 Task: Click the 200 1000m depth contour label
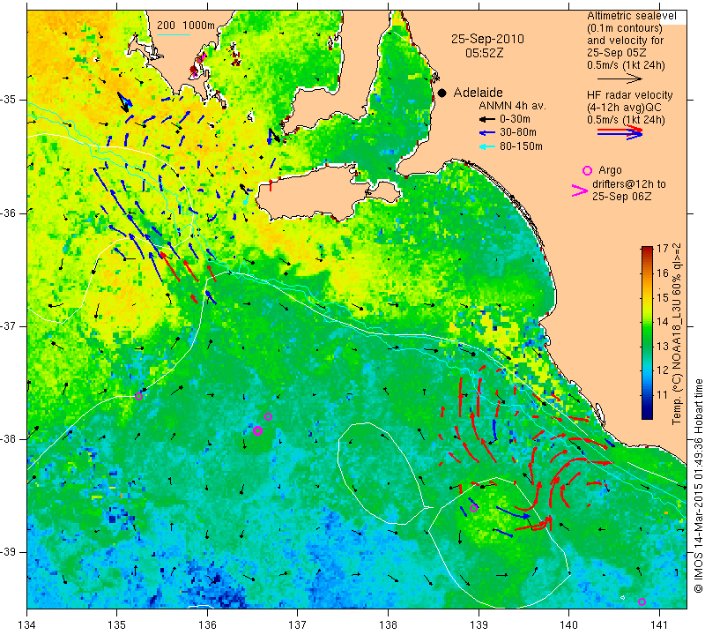(x=186, y=26)
